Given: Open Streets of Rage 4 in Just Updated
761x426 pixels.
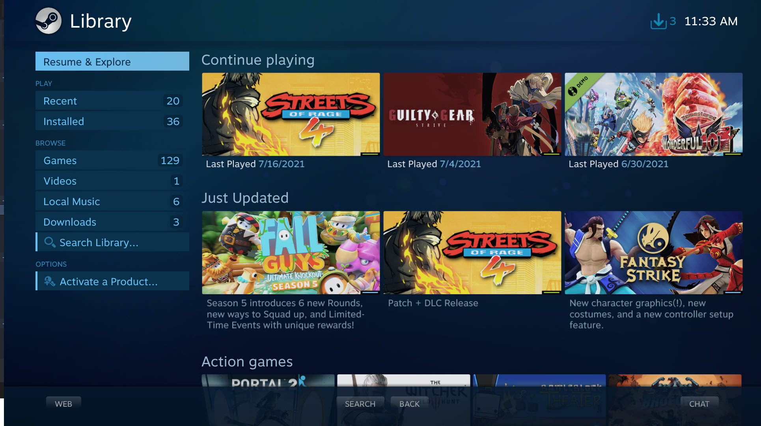Looking at the screenshot, I should click(x=472, y=252).
